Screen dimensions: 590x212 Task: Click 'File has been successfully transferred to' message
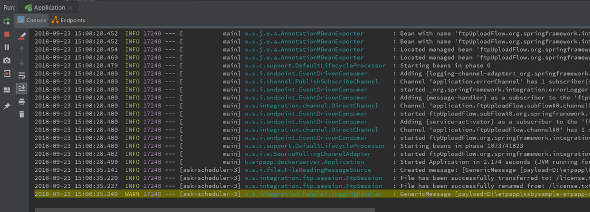tap(475, 178)
